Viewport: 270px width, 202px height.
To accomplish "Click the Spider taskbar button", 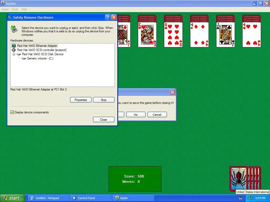I will (x=133, y=198).
